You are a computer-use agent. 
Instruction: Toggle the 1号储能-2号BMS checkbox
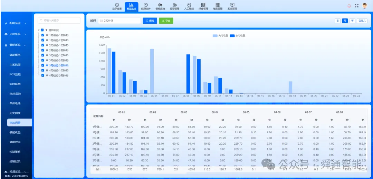click(x=43, y=40)
